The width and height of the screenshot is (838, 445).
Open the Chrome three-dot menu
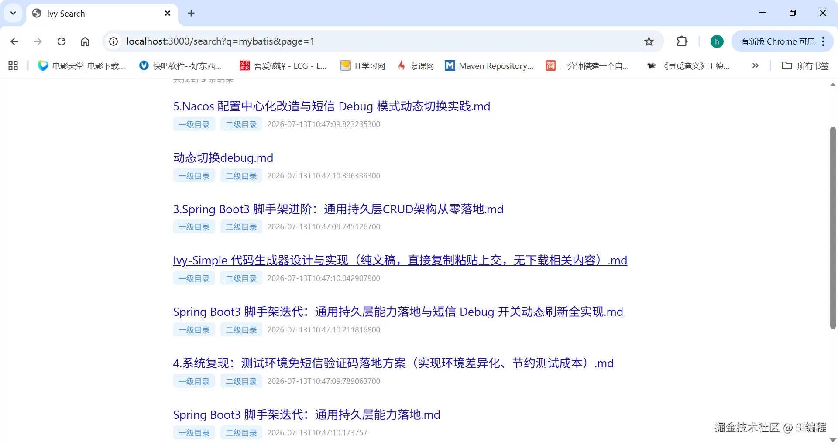coord(823,41)
